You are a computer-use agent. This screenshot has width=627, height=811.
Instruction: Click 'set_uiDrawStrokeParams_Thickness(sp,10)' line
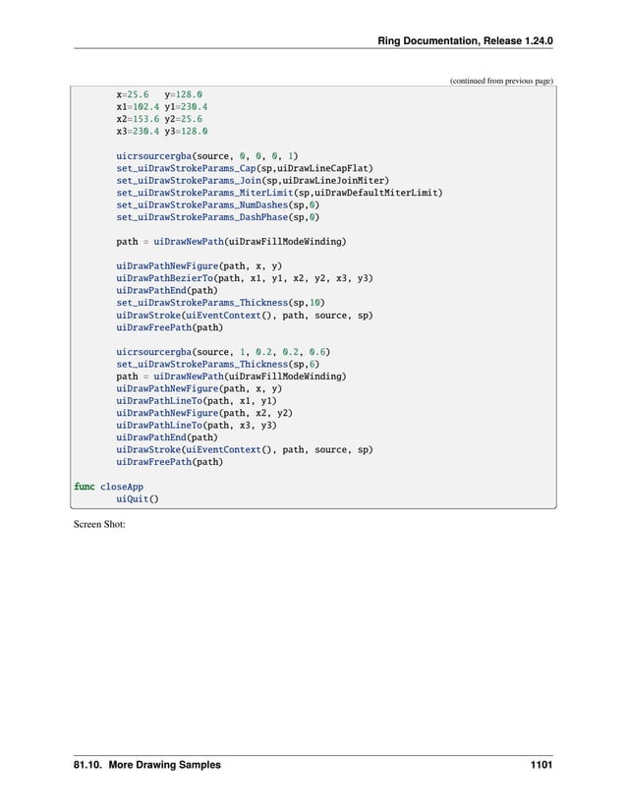click(x=221, y=303)
